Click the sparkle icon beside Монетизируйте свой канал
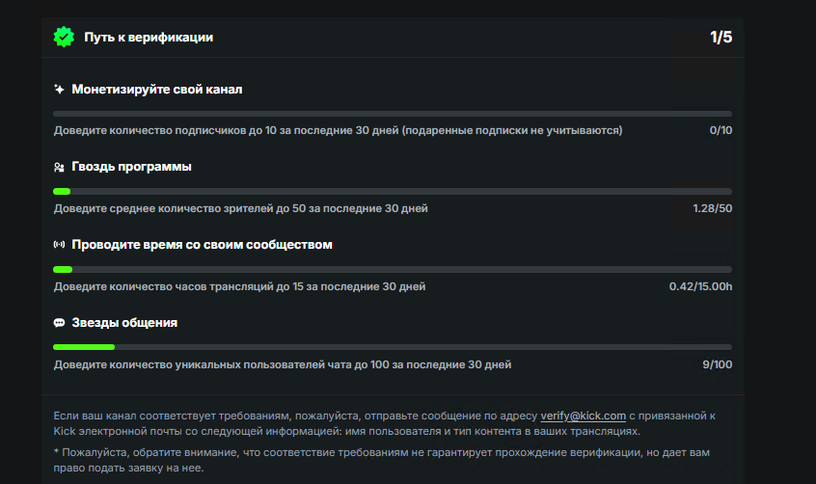816x484 pixels. pos(59,90)
